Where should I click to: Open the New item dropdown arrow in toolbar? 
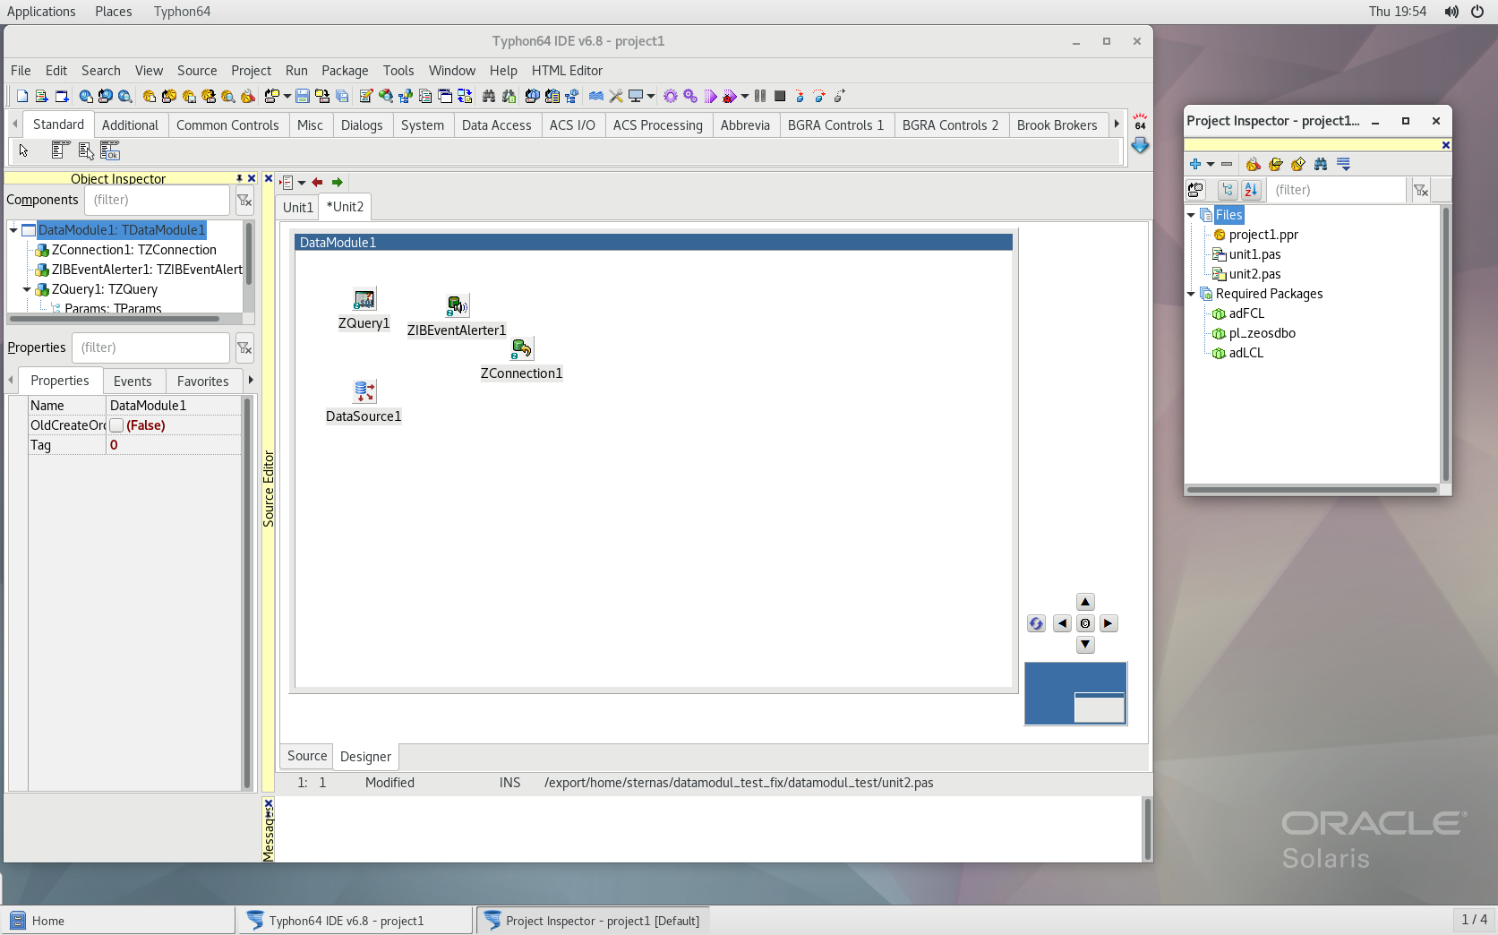coord(287,96)
